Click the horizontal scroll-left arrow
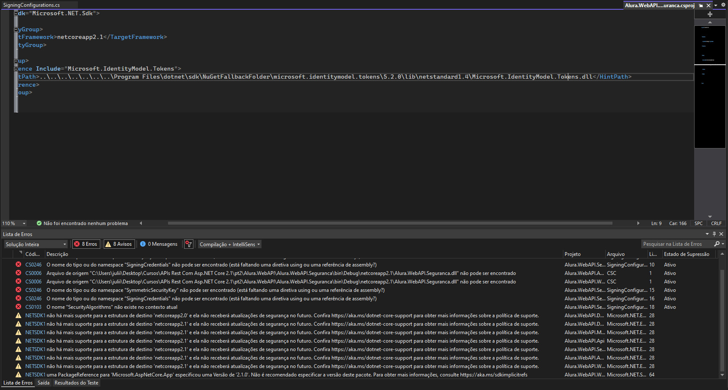 [141, 223]
